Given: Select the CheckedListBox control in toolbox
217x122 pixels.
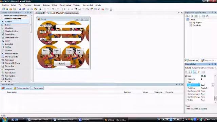Looking at the screenshot, I should (15, 31).
